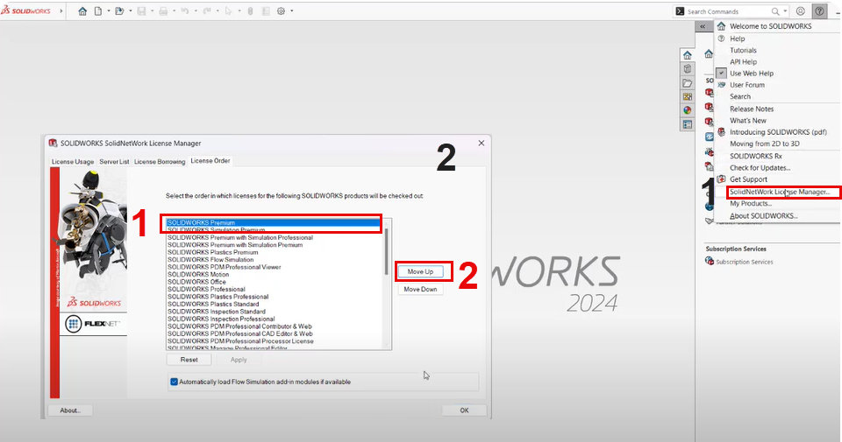842x442 pixels.
Task: Click the Select cursor tool icon
Action: tap(228, 11)
